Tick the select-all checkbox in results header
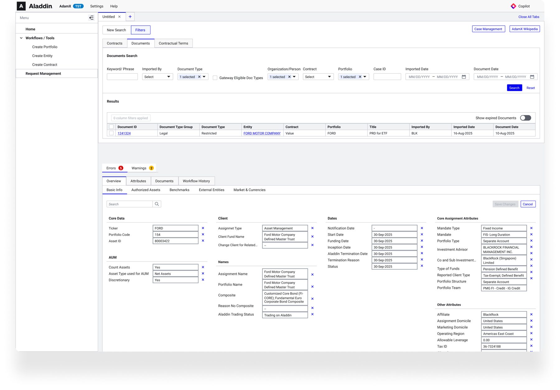The width and height of the screenshot is (560, 390). 111,127
